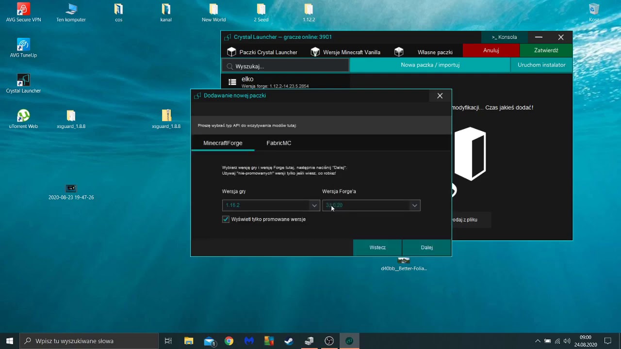The height and width of the screenshot is (349, 621).
Task: Open Wersje Minecraft Vanilla tab
Action: coord(345,52)
